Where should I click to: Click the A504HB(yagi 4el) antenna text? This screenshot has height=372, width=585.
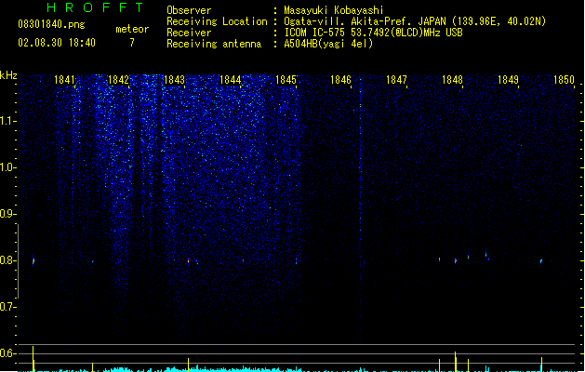click(x=328, y=44)
